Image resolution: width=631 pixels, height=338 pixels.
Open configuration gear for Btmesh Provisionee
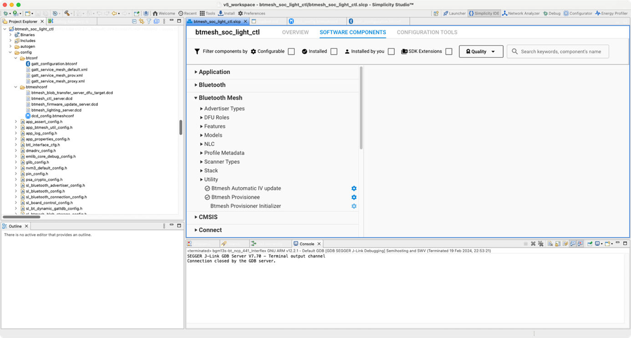[x=354, y=197]
